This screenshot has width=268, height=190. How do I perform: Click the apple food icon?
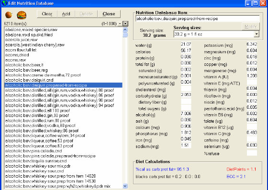[x=9, y=15]
